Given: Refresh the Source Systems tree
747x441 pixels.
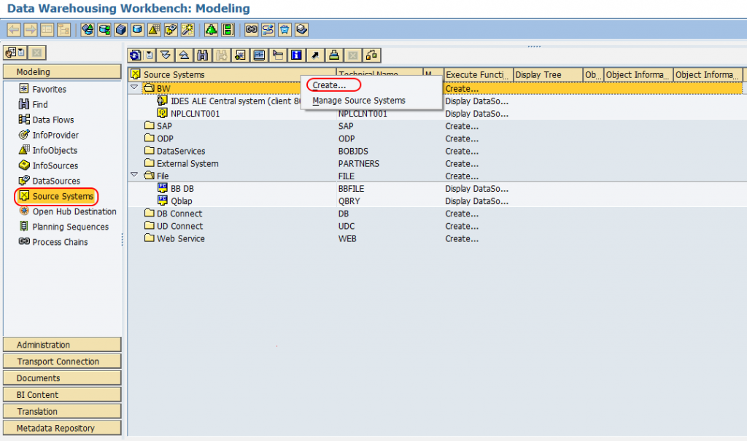Looking at the screenshot, I should 135,55.
